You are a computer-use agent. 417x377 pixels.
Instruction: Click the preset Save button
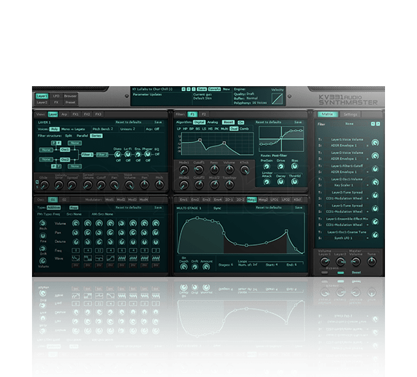point(202,90)
